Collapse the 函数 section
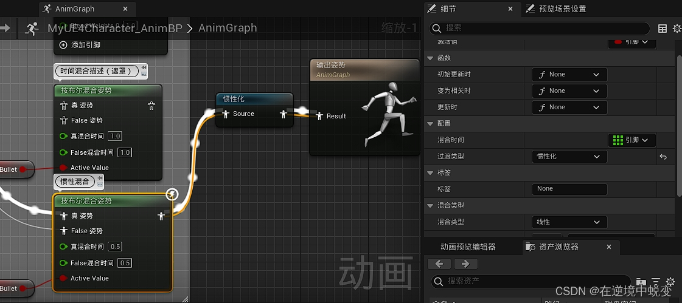Image resolution: width=682 pixels, height=303 pixels. (430, 58)
